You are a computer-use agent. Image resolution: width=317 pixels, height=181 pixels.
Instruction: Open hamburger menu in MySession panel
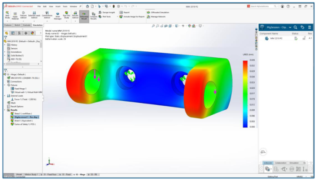tap(310, 27)
